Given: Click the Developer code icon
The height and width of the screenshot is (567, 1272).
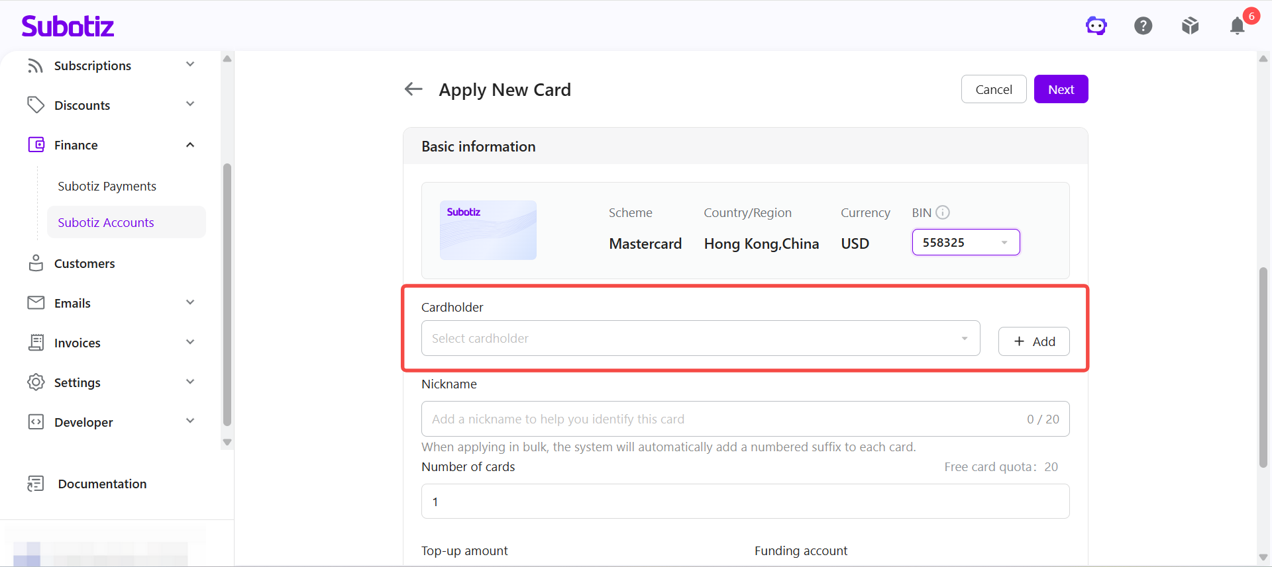Looking at the screenshot, I should [36, 422].
